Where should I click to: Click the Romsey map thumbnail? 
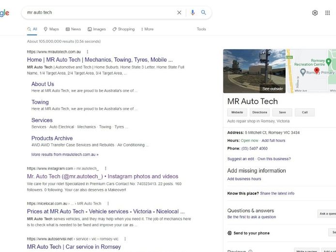coord(311,71)
